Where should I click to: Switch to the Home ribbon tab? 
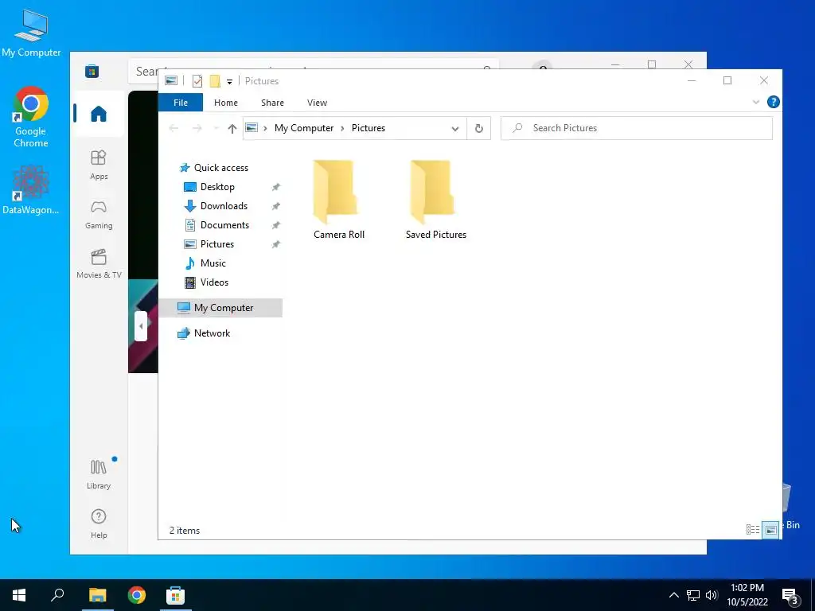tap(225, 103)
